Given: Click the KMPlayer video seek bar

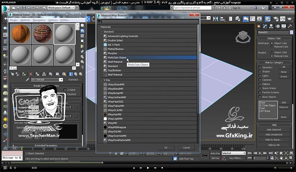Looking at the screenshot, I should click(x=148, y=163).
